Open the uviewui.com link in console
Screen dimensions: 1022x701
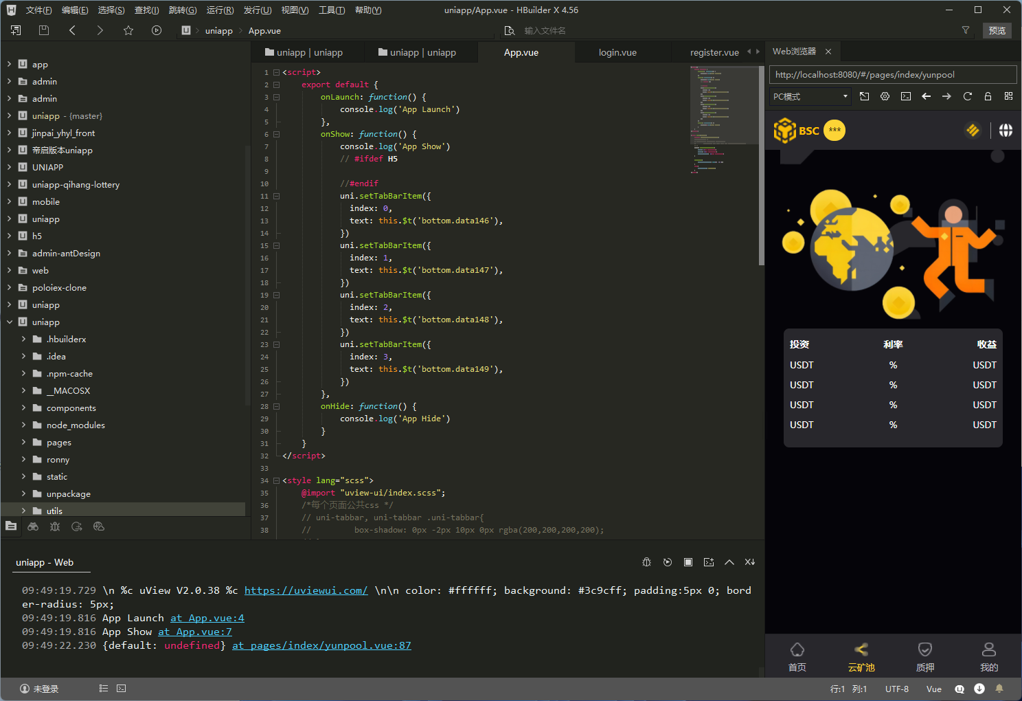(306, 590)
